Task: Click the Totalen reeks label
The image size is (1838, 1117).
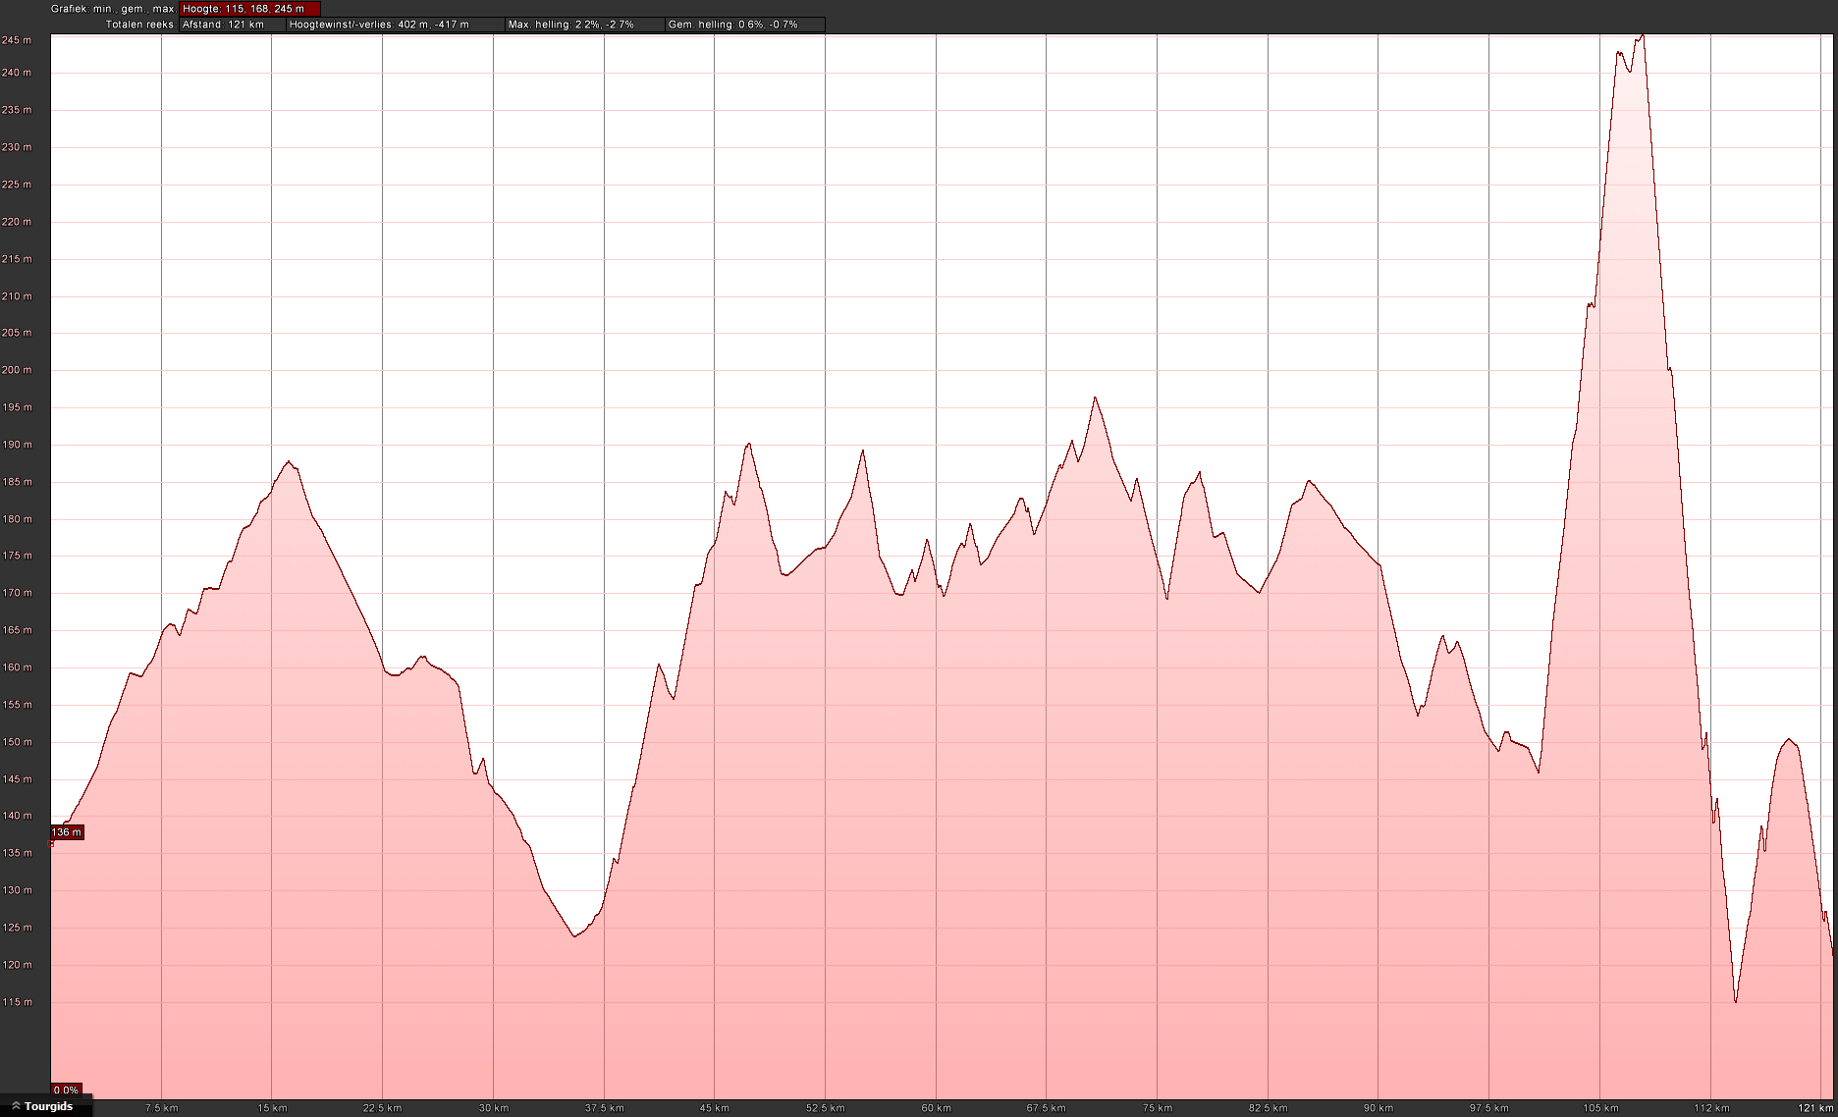Action: point(139,25)
